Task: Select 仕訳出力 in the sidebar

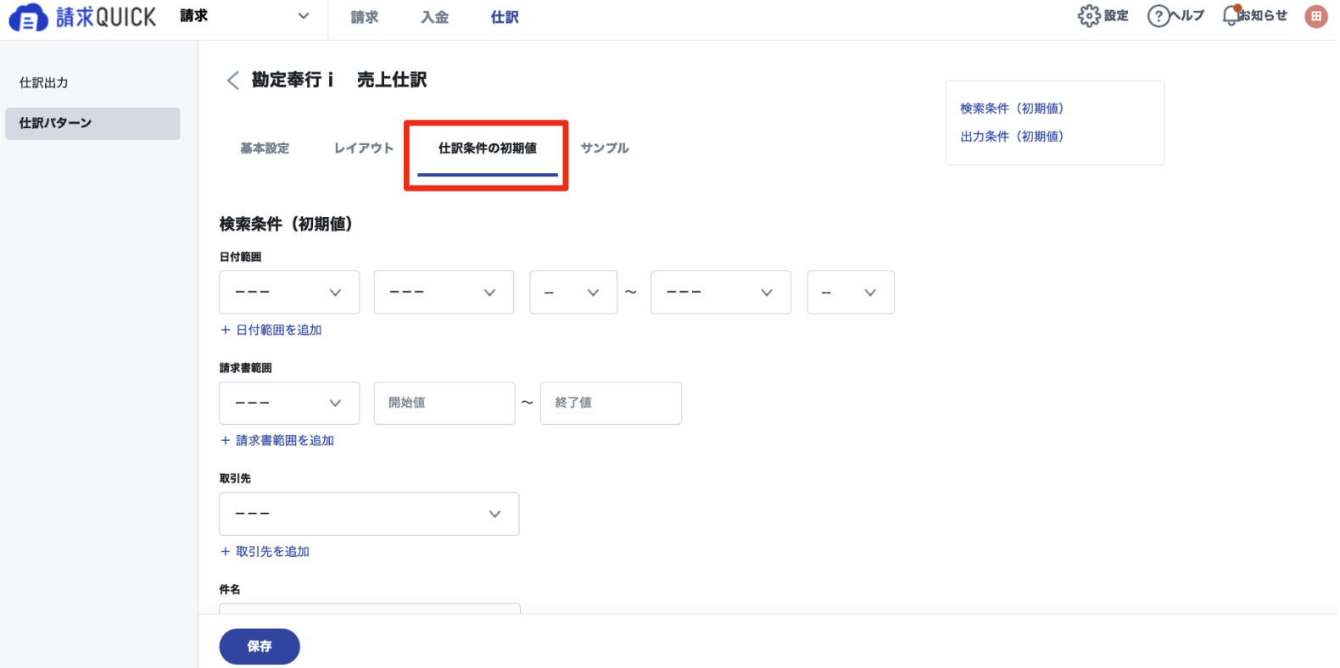Action: (x=44, y=83)
